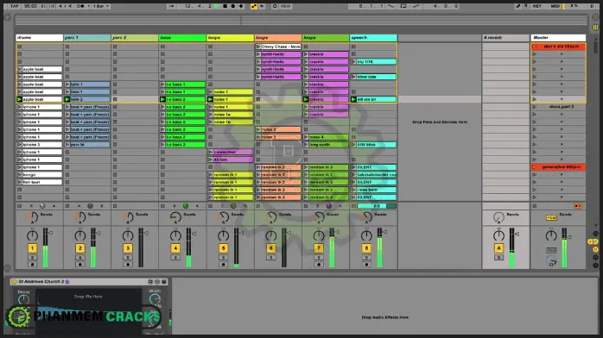Click the transport Stop button

[x=225, y=6]
